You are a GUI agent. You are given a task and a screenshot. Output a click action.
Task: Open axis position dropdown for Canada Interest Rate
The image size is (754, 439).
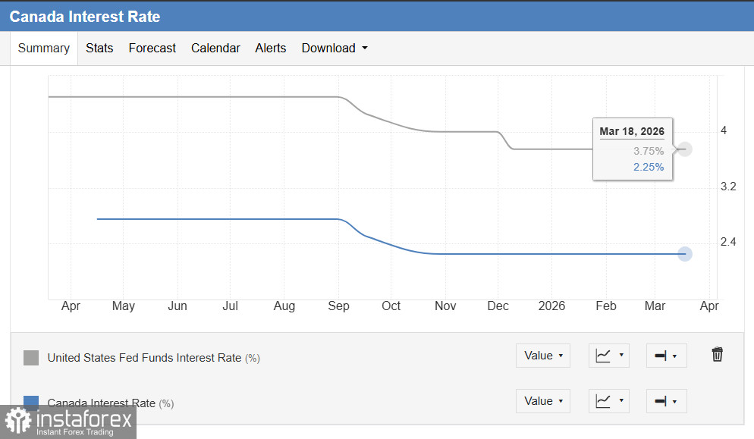point(667,401)
